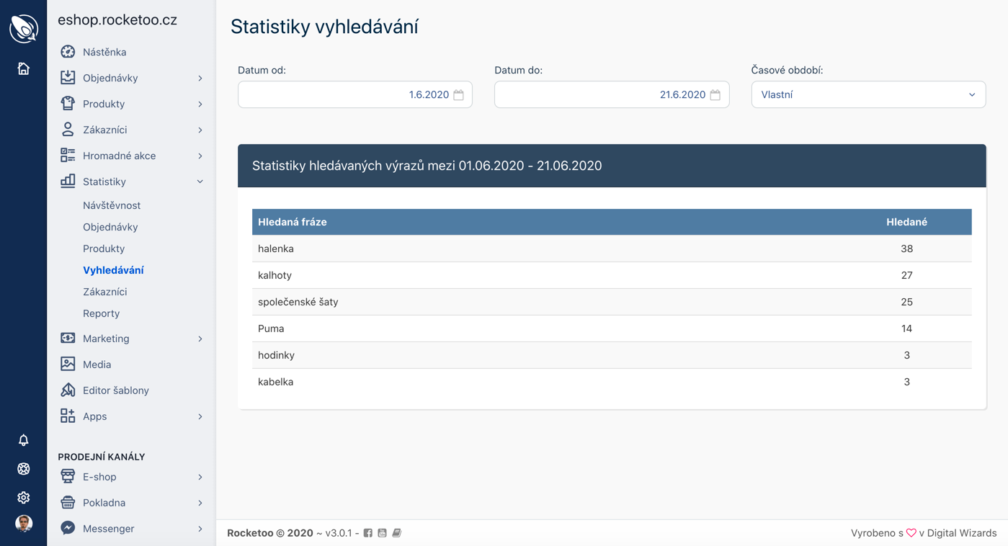Open settings gear icon
Viewport: 1008px width, 546px height.
tap(24, 498)
